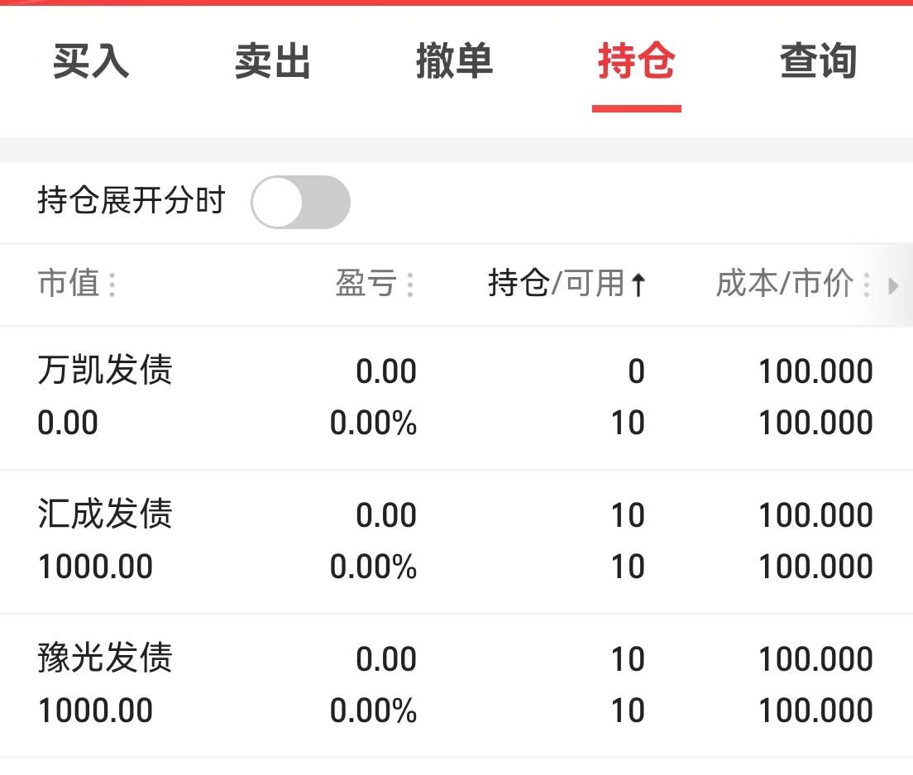The height and width of the screenshot is (775, 913).
Task: Sort by the 市值 column header
Action: click(x=69, y=284)
